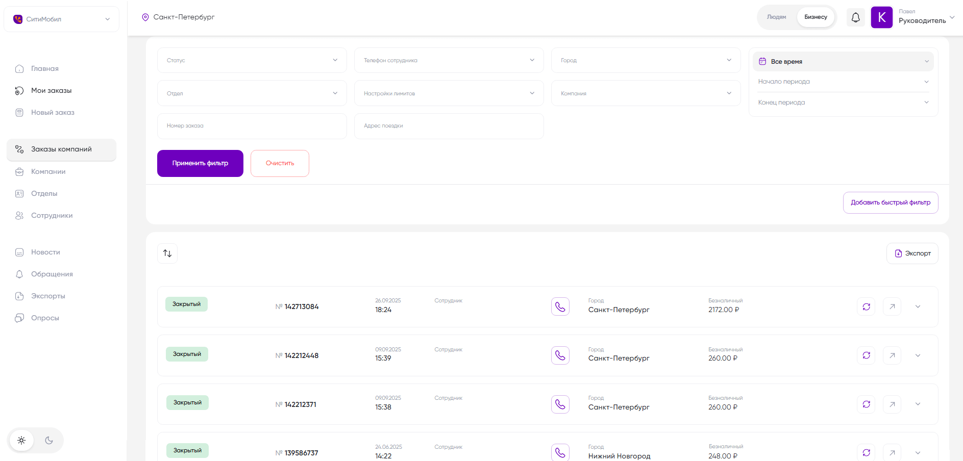Click the Применить фильтр button
The image size is (963, 461).
pyautogui.click(x=200, y=163)
